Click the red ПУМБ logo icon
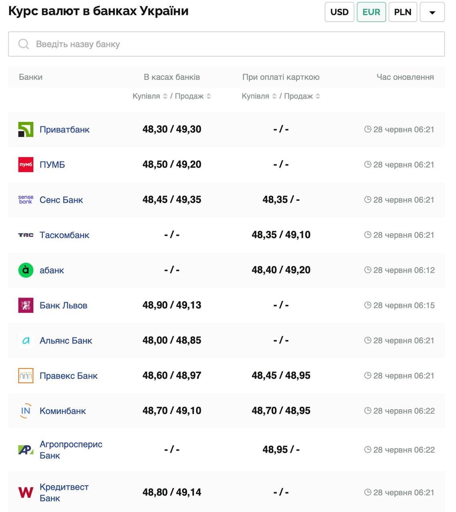This screenshot has height=512, width=456. pos(26,165)
